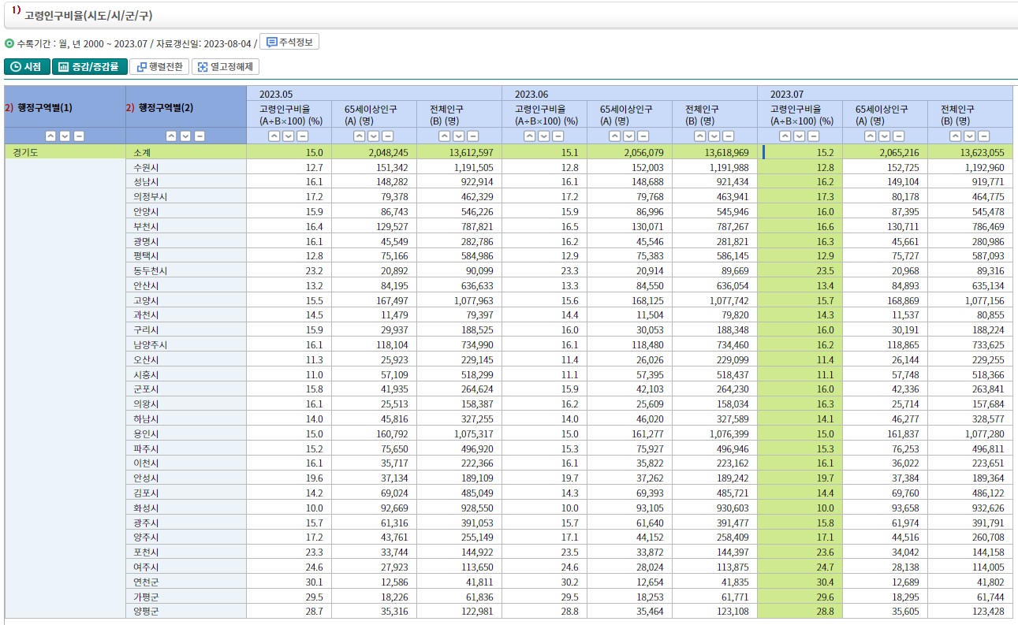This screenshot has width=1018, height=625.
Task: Sort 2023.06 전체인구 column descending
Action: pos(714,136)
